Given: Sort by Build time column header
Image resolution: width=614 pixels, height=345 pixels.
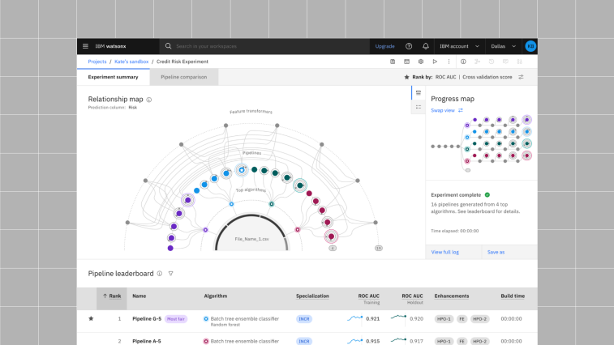Looking at the screenshot, I should (x=513, y=296).
